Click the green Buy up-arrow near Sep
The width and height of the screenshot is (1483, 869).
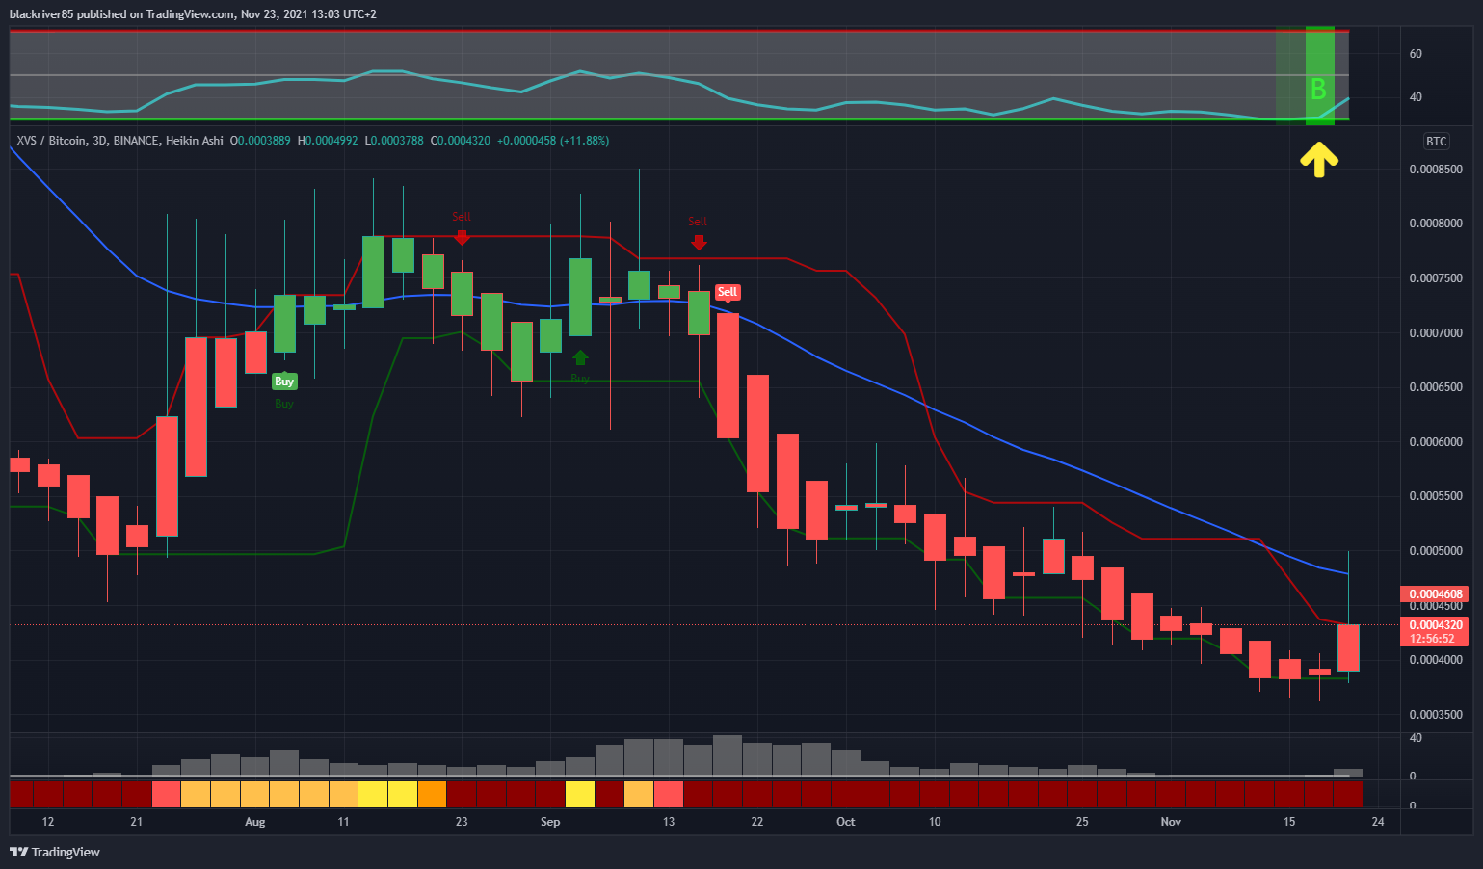580,358
